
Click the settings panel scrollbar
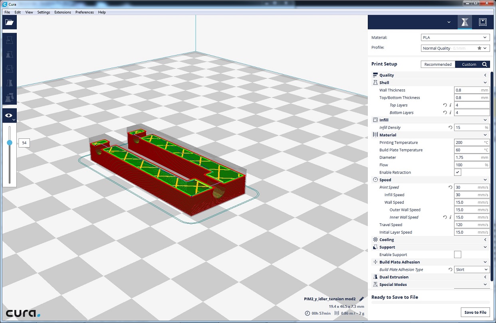(492, 175)
